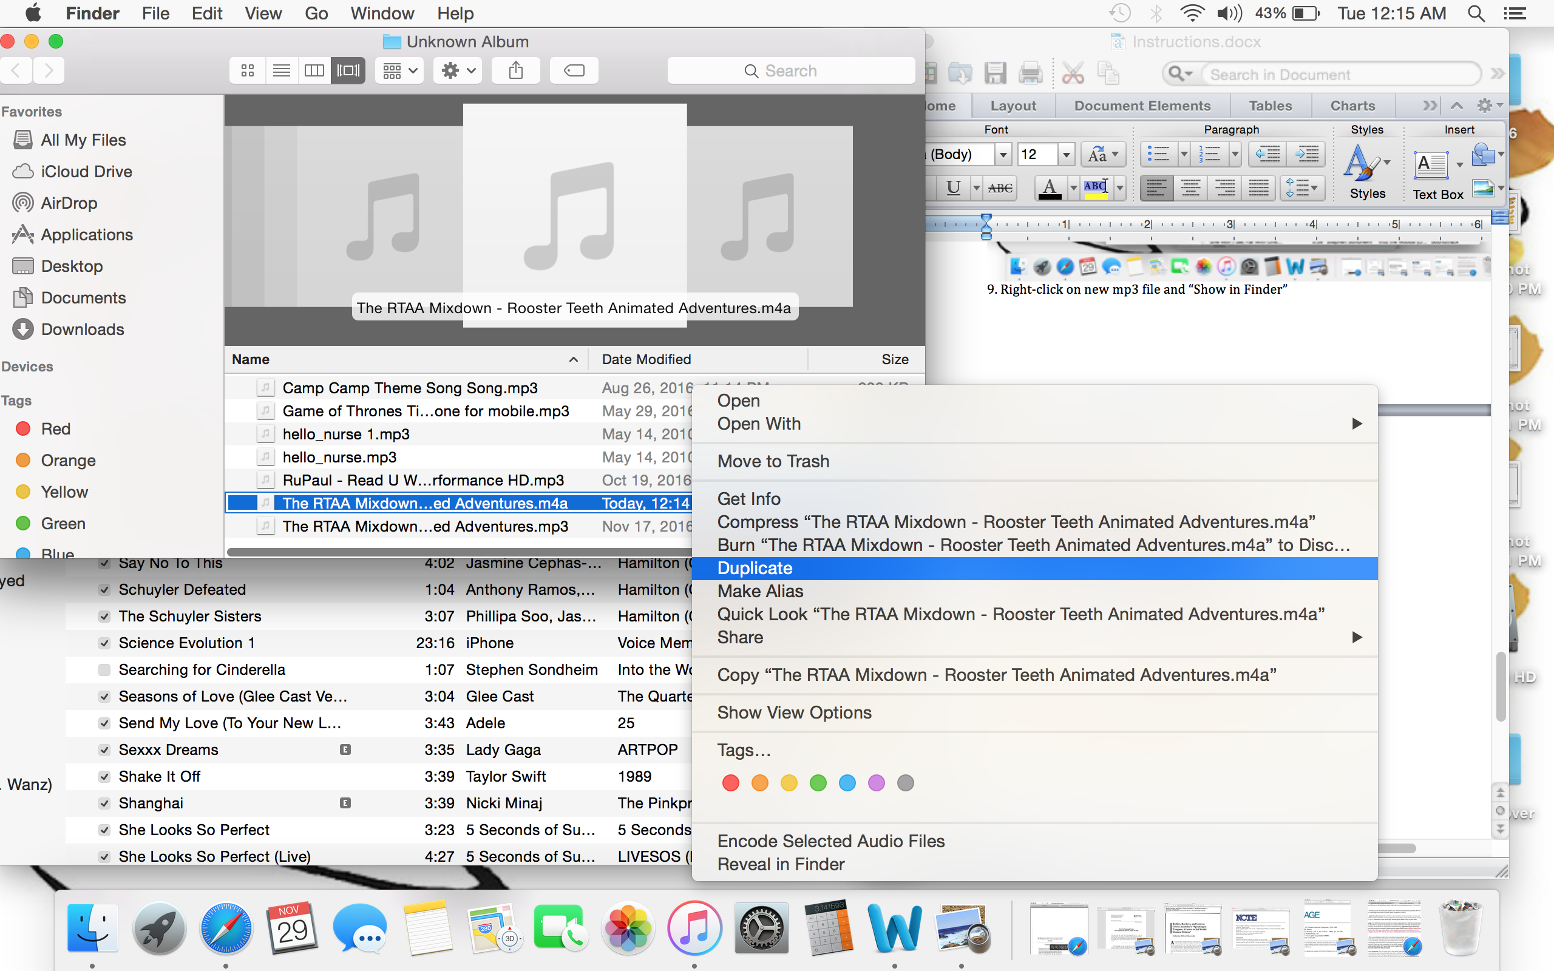Click Word print icon
The image size is (1554, 971).
1030,73
